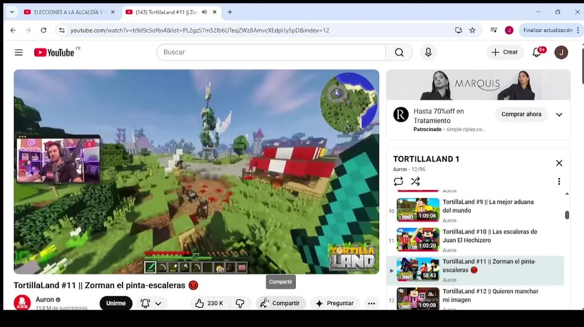Click the Comprar ahora ad button
This screenshot has height=327, width=584.
coord(521,114)
